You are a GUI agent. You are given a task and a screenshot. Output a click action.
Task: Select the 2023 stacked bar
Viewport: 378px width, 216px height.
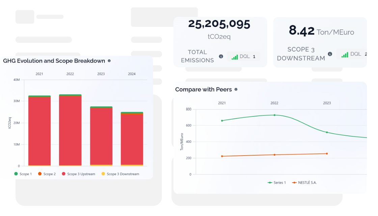tap(101, 136)
